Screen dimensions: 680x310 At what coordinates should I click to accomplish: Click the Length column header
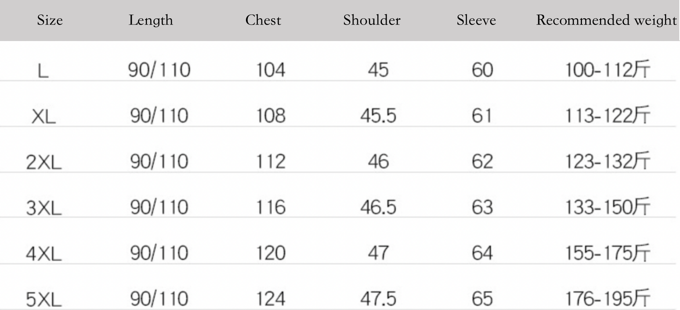[x=151, y=21]
